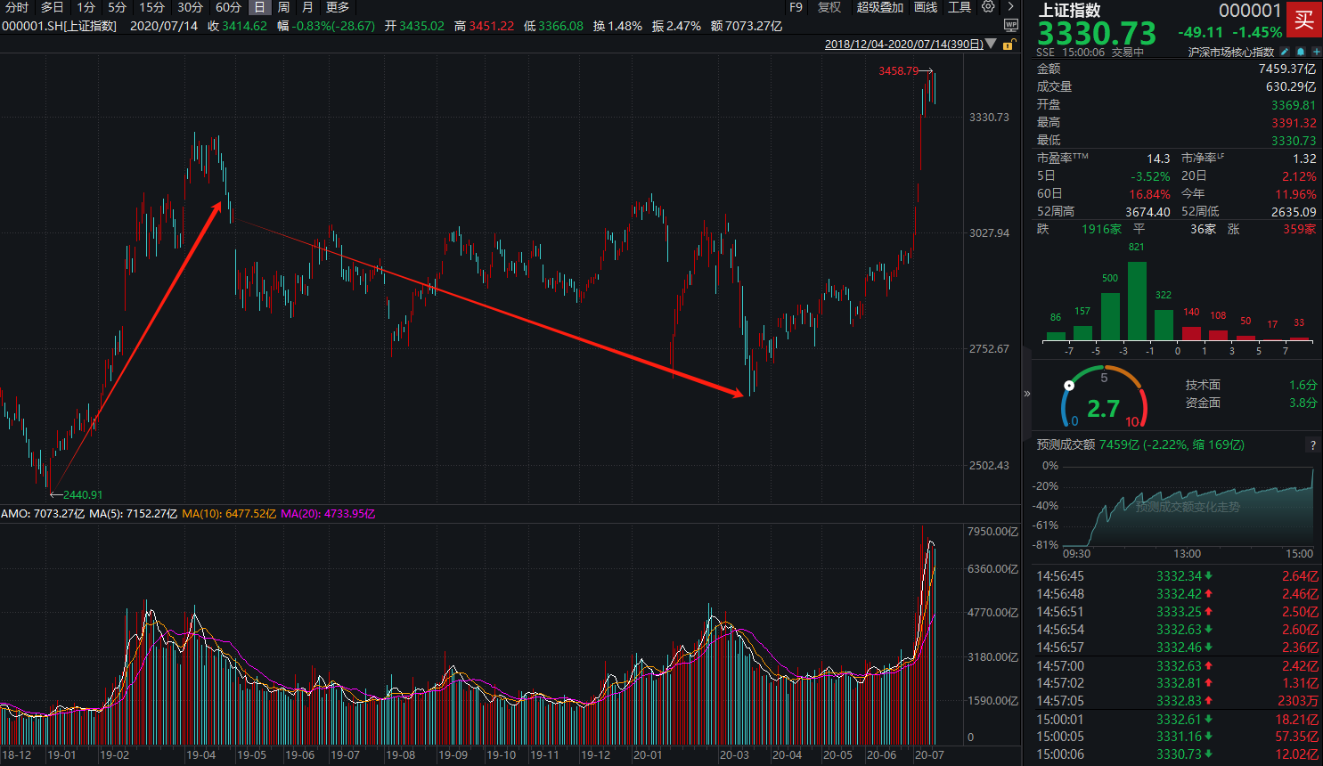Viewport: 1323px width, 766px height.
Task: Click the 2018/12/04-2020/07/14 date range link
Action: (x=903, y=45)
